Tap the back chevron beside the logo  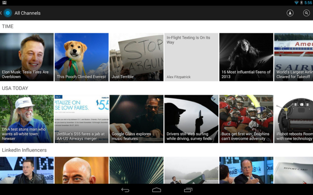click(x=1, y=13)
